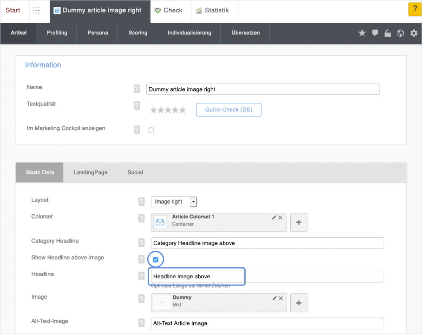Viewport: 422px width, 334px height.
Task: Click help icon next to Headline field
Action: pos(141,276)
